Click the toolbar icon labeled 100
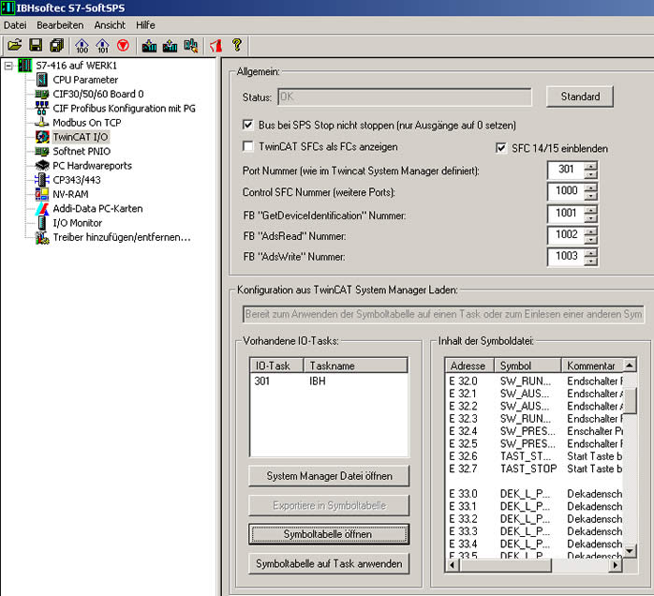654x596 pixels. [x=82, y=45]
